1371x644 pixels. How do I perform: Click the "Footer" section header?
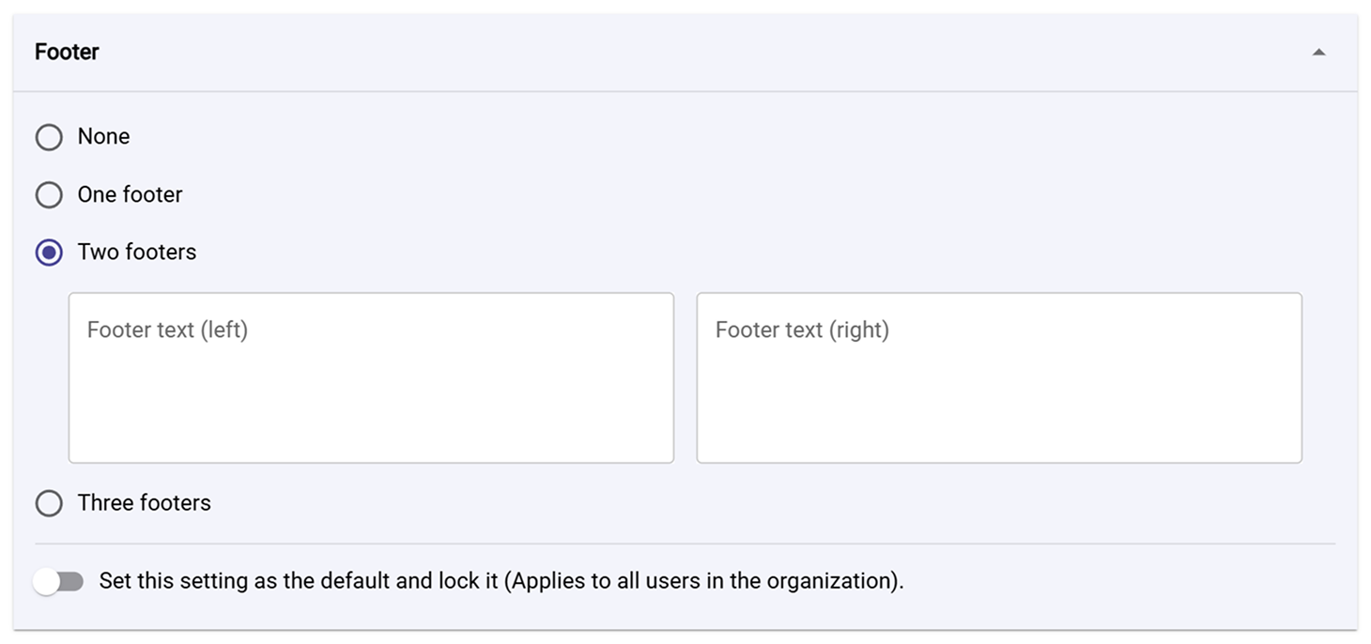coord(66,52)
